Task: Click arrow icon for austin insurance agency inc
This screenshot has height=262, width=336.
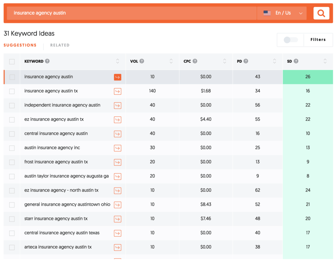Action: 117,148
